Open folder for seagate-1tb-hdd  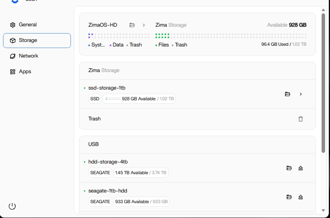pyautogui.click(x=289, y=197)
